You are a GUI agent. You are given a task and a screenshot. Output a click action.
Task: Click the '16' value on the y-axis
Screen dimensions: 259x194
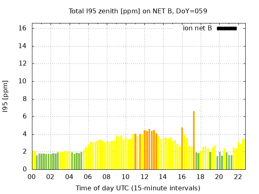[x=22, y=28]
